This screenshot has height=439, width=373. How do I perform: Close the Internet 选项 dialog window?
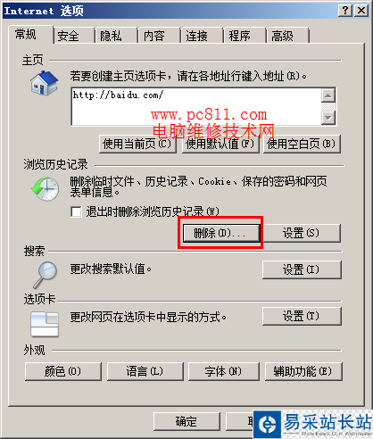click(361, 11)
